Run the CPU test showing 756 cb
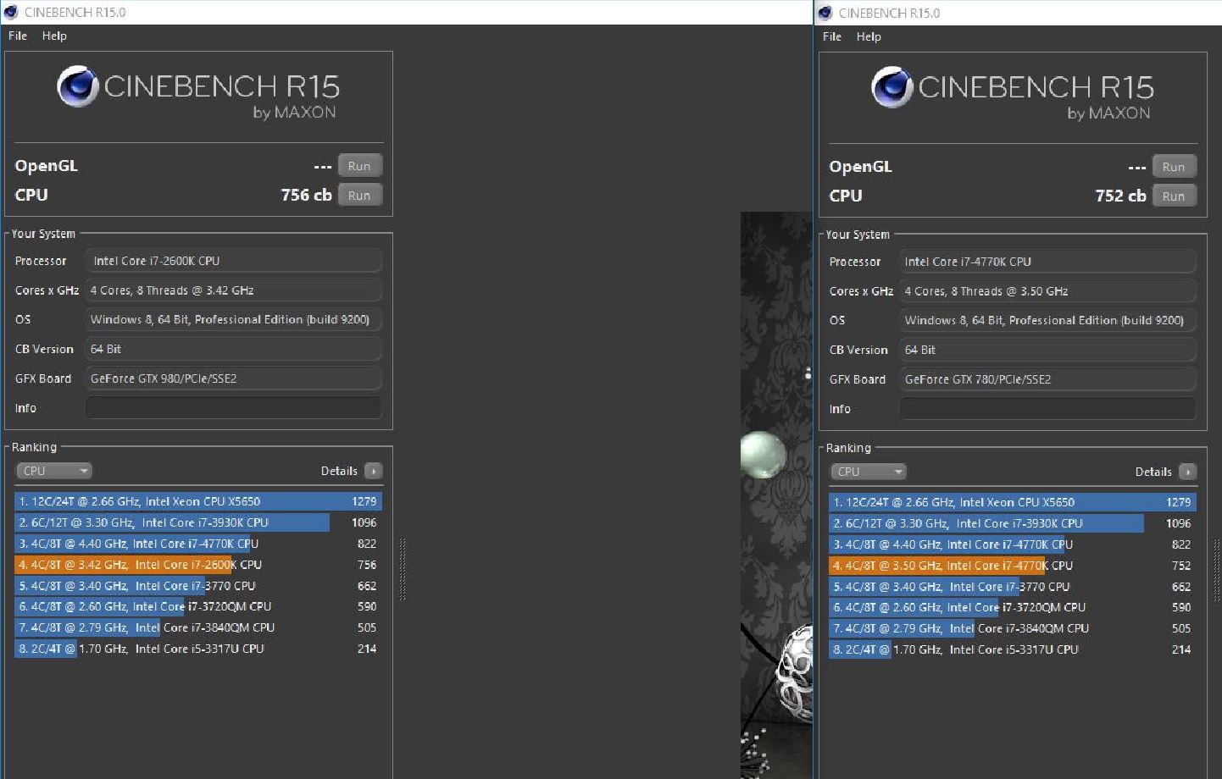 [359, 195]
